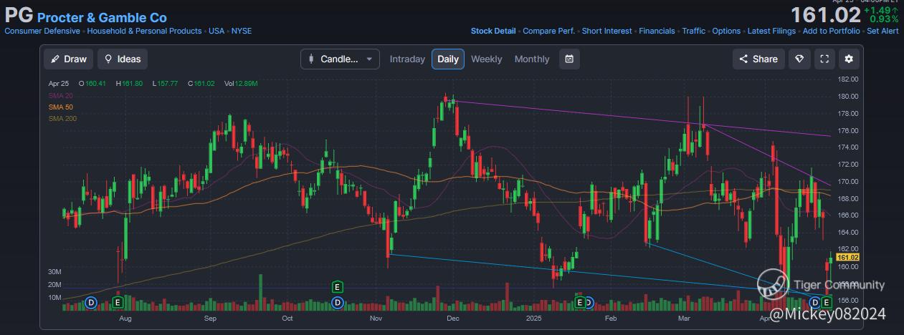This screenshot has width=904, height=335.
Task: Click the NYSE exchange link
Action: pyautogui.click(x=242, y=31)
